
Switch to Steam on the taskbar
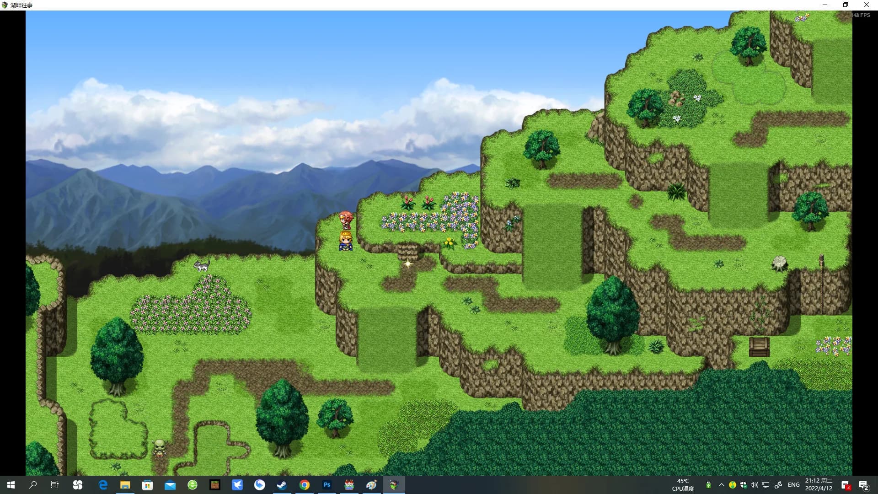click(x=282, y=485)
